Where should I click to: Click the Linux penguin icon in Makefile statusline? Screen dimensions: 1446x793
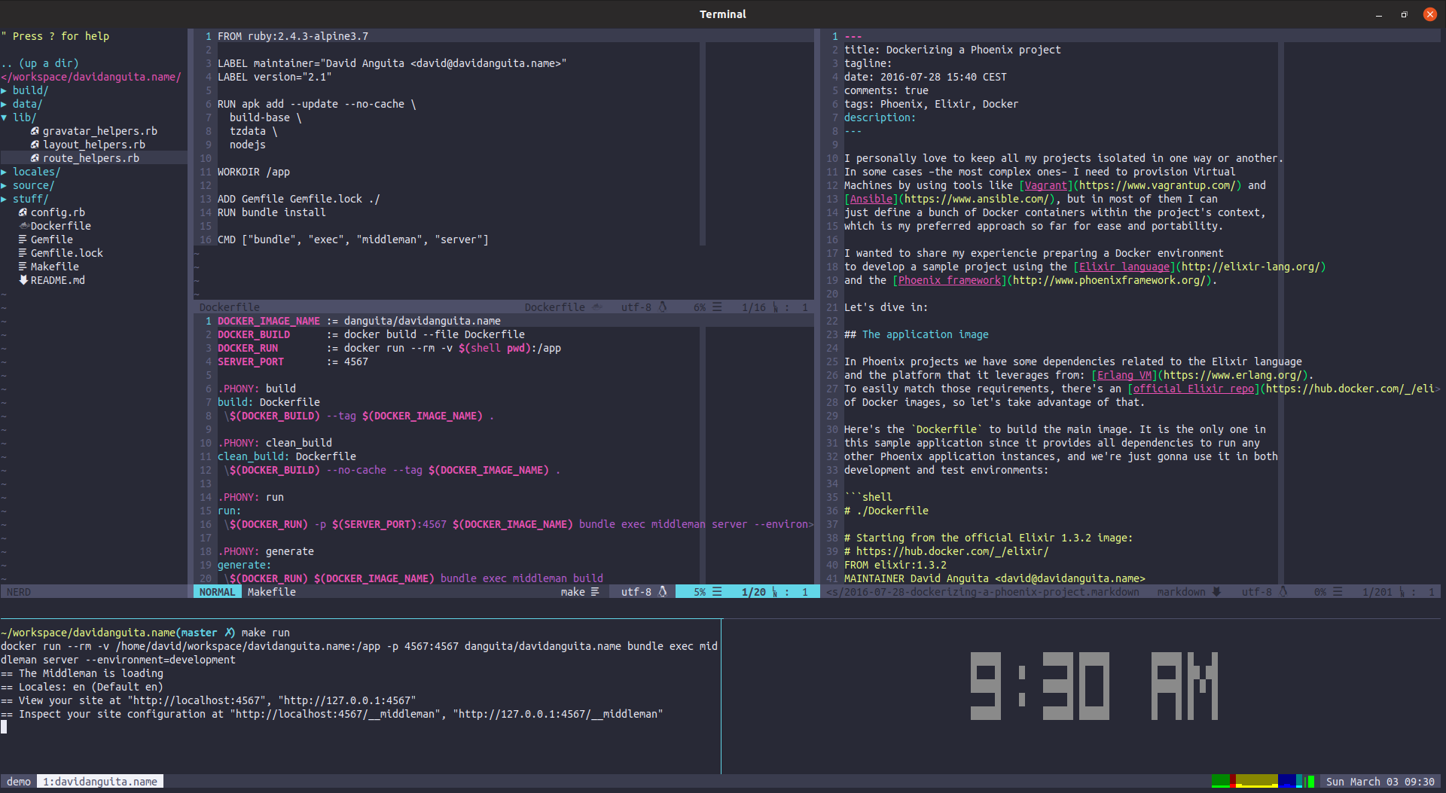coord(663,592)
